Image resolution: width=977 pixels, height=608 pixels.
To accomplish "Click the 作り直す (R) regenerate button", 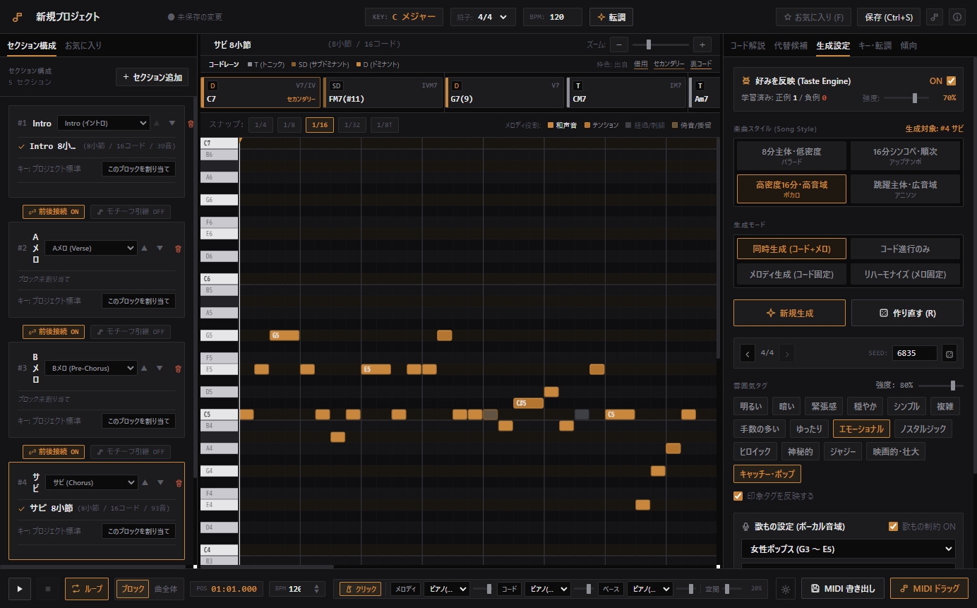I will pos(907,313).
